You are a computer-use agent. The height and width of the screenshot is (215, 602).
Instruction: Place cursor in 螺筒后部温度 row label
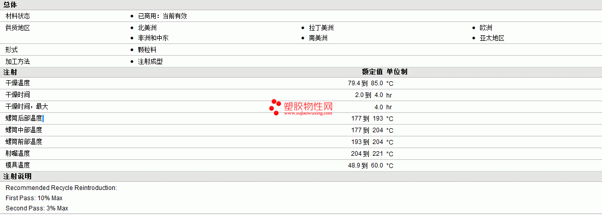tap(24, 118)
